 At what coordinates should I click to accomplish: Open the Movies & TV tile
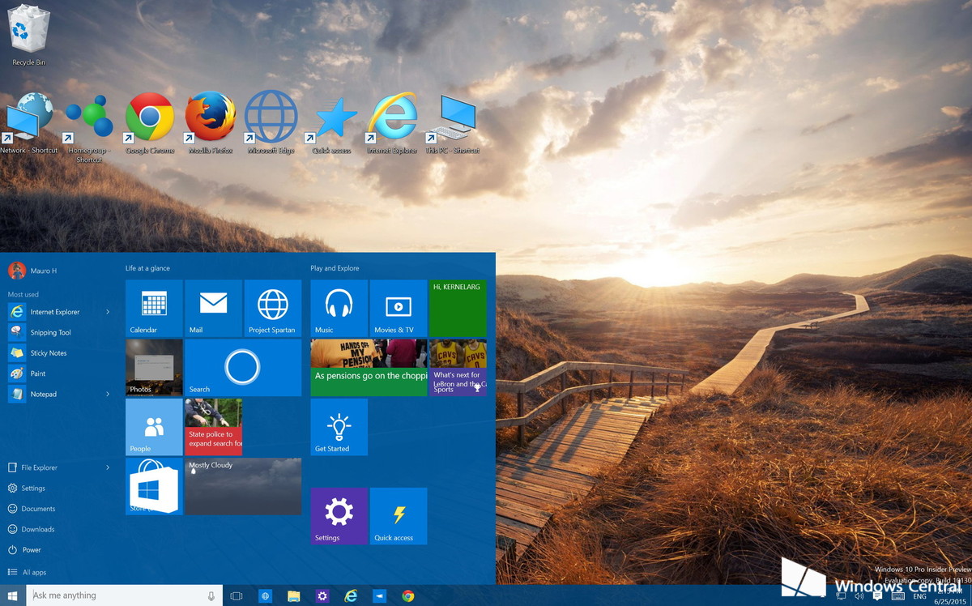(x=398, y=308)
